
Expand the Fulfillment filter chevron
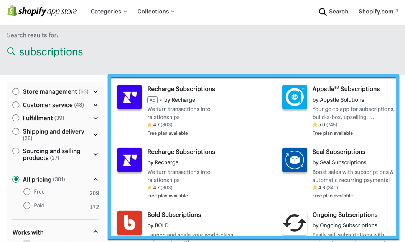tap(95, 118)
